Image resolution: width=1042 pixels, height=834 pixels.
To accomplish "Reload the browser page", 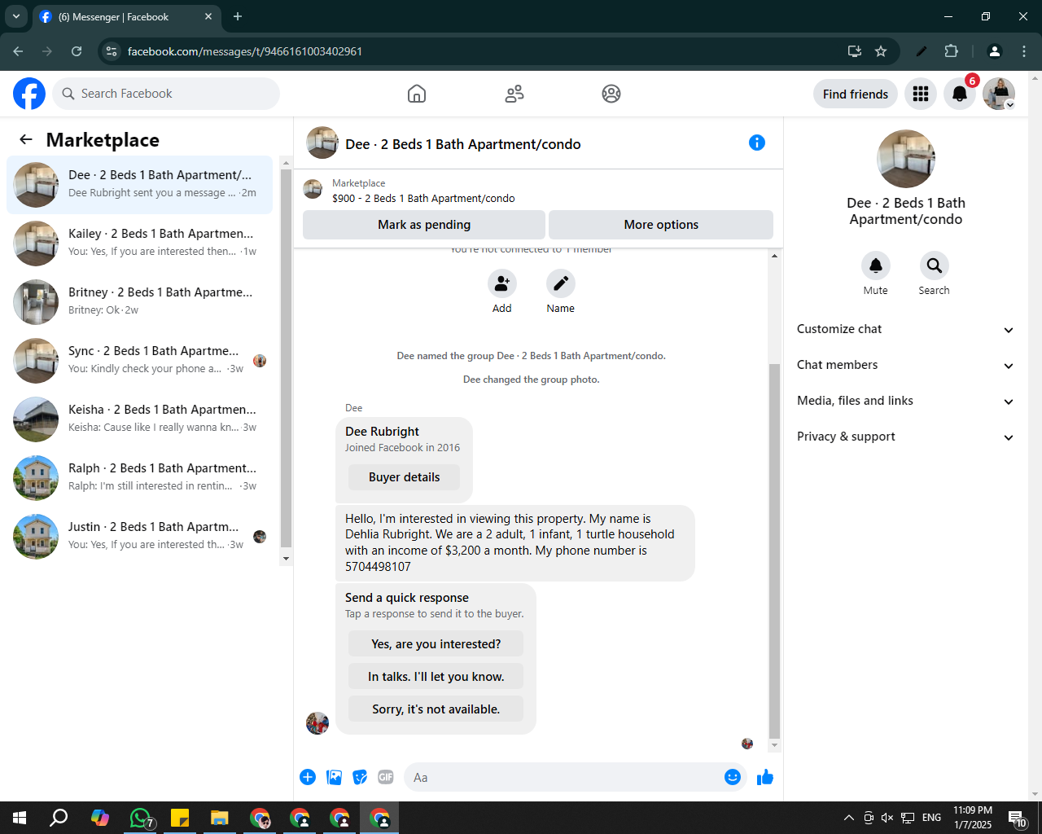I will 77,51.
